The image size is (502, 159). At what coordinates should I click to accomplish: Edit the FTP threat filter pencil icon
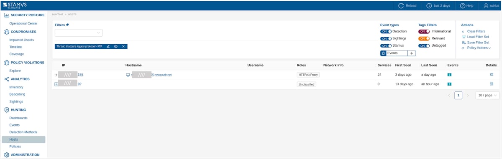point(108,46)
